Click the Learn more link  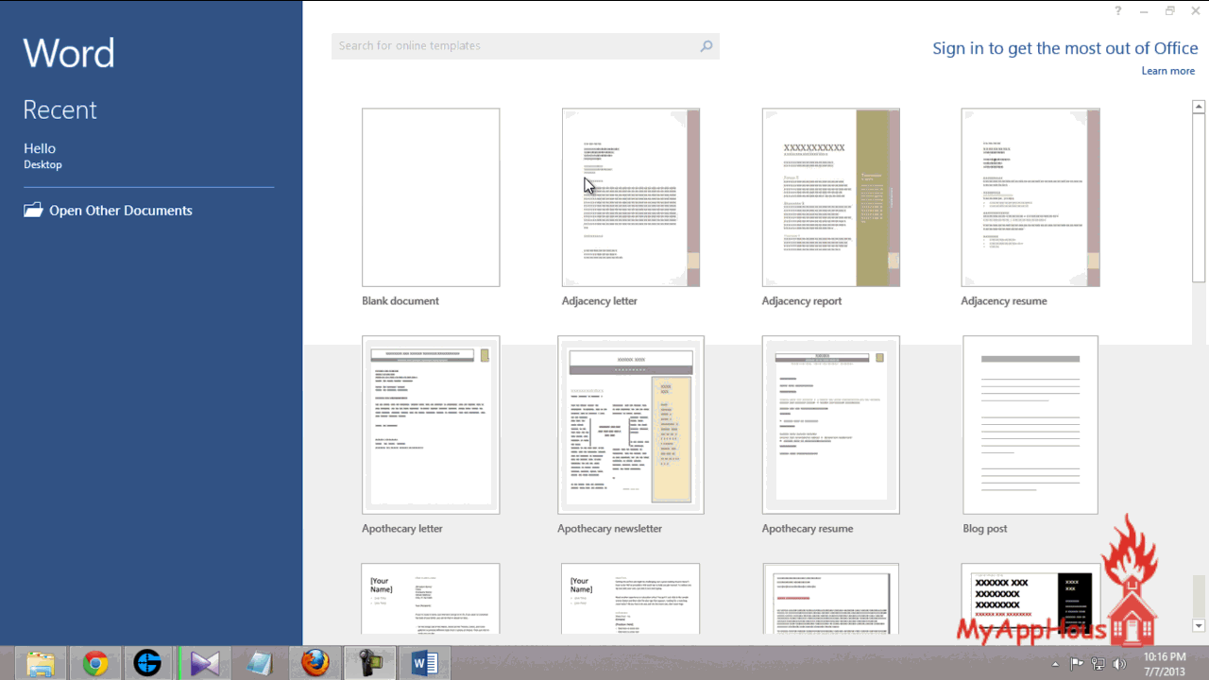[1168, 71]
